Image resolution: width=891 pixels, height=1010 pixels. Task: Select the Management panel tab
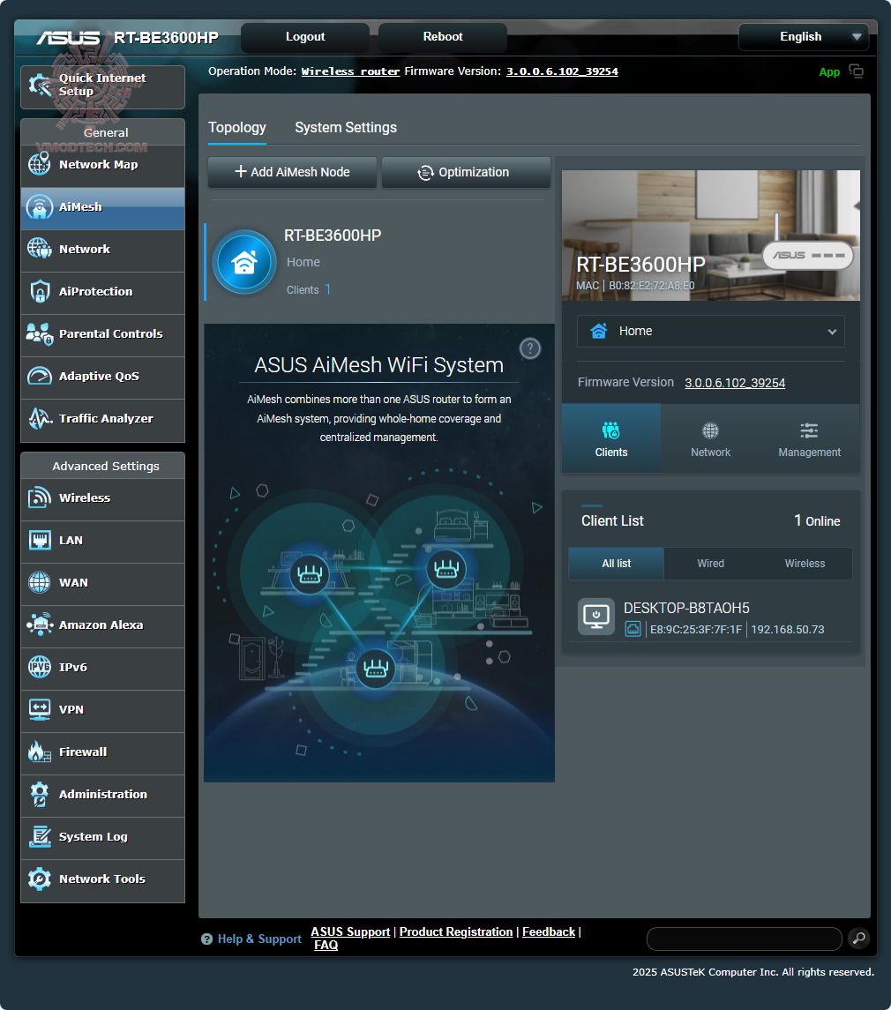[809, 438]
